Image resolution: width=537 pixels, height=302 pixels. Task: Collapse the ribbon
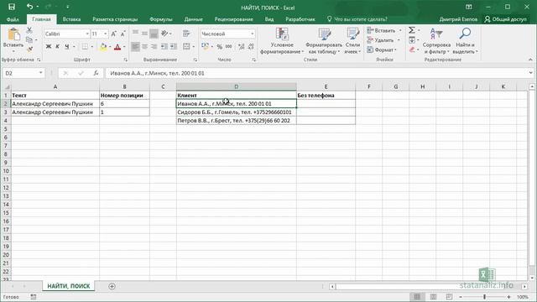[x=530, y=60]
